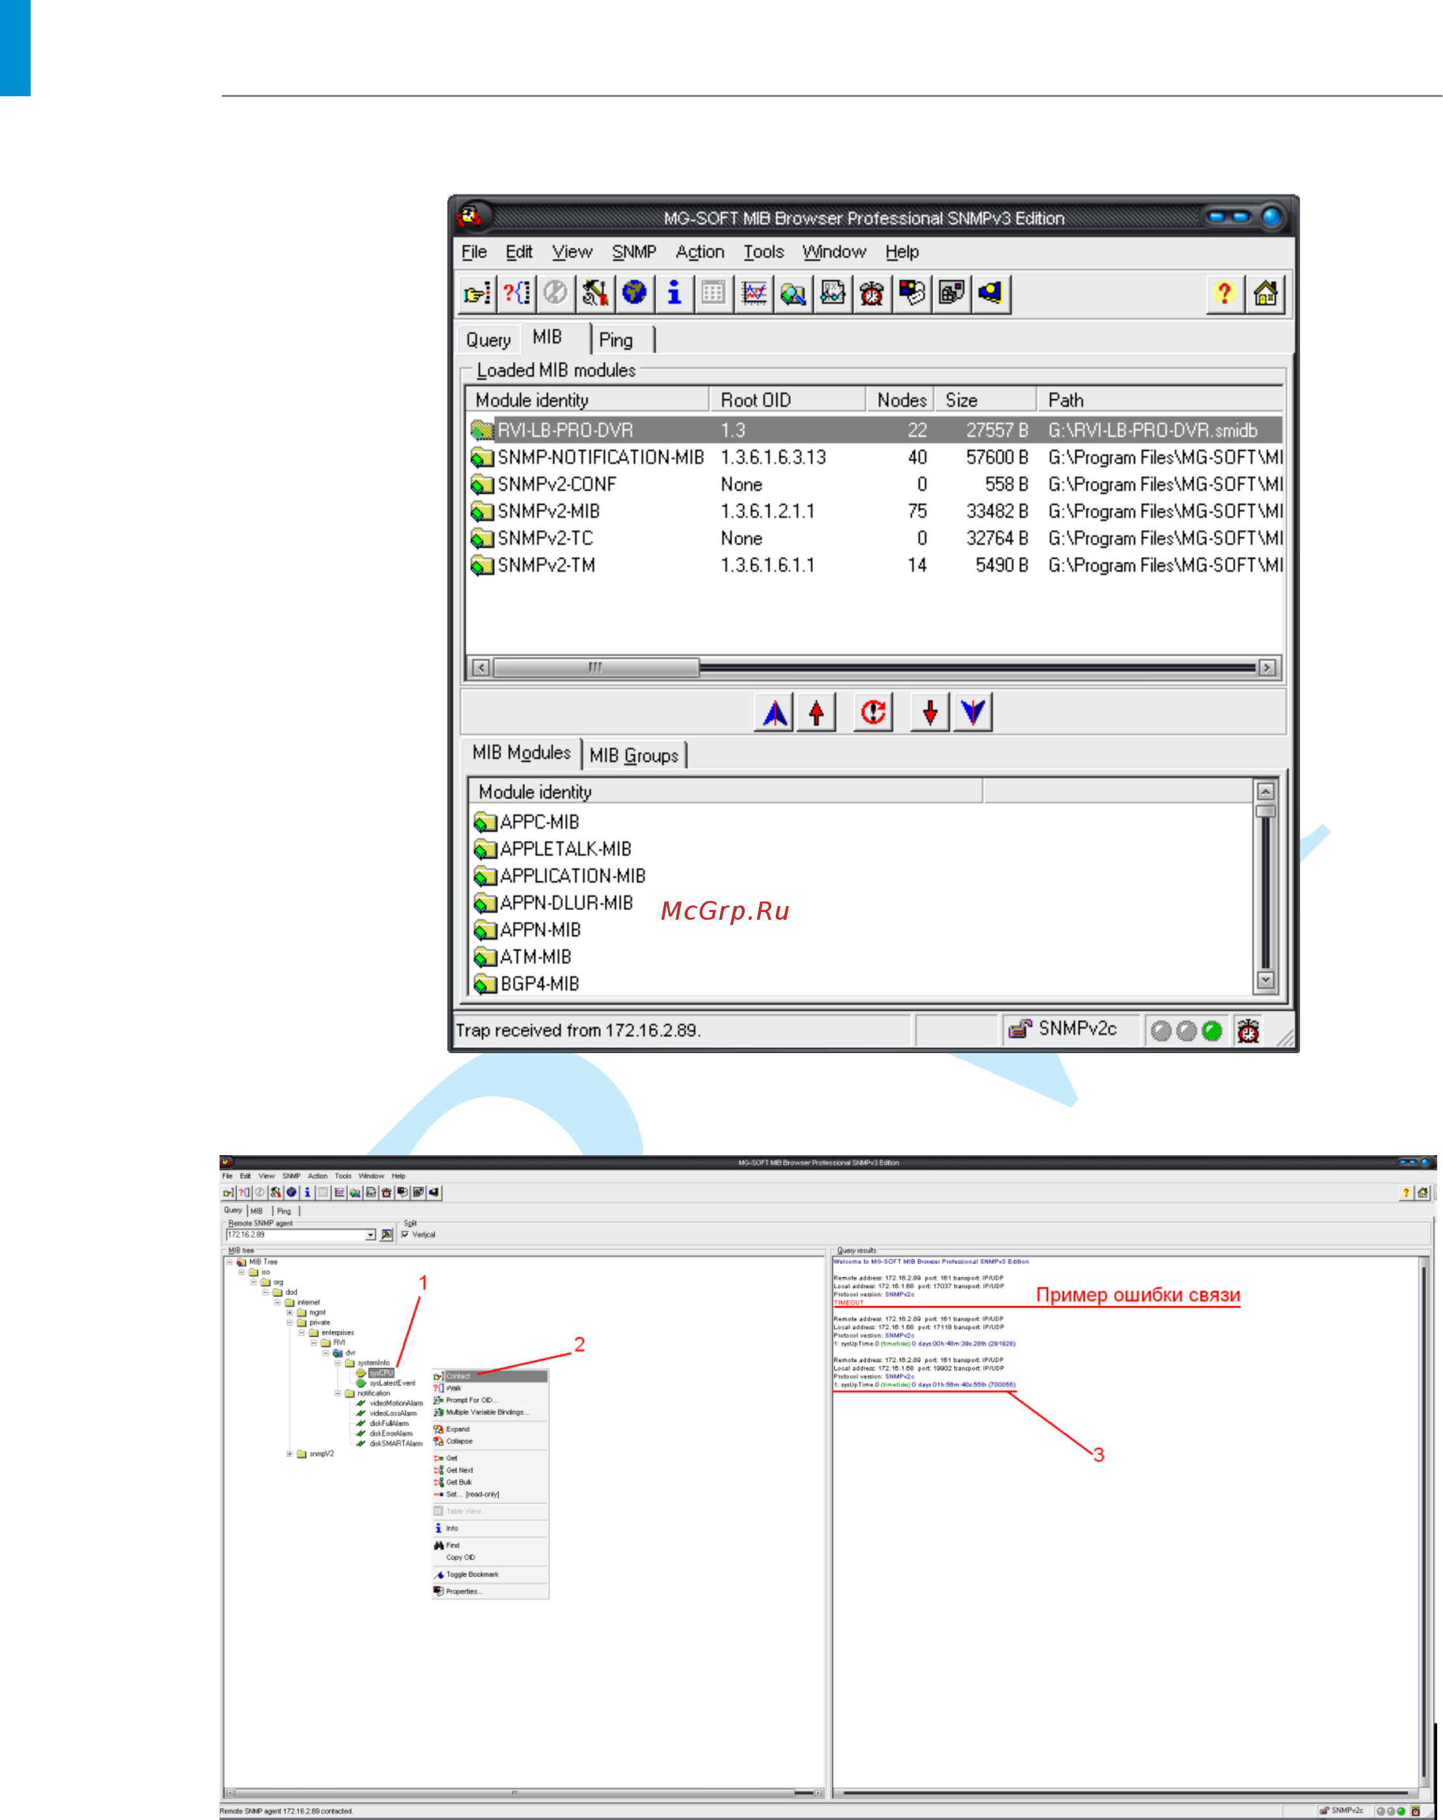This screenshot has height=1820, width=1443.
Task: Click the down arrow of the MIB Modules list scrollbar
Action: (1265, 980)
